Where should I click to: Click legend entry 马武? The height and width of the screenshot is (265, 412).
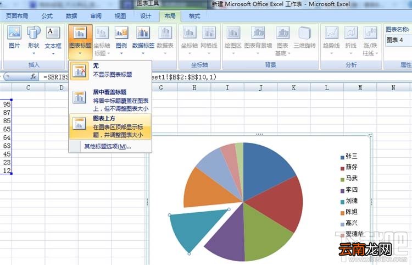(349, 179)
